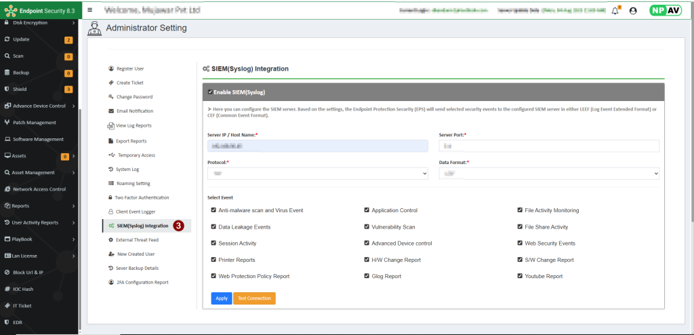Click the notification bell icon
The height and width of the screenshot is (335, 694).
pos(615,11)
